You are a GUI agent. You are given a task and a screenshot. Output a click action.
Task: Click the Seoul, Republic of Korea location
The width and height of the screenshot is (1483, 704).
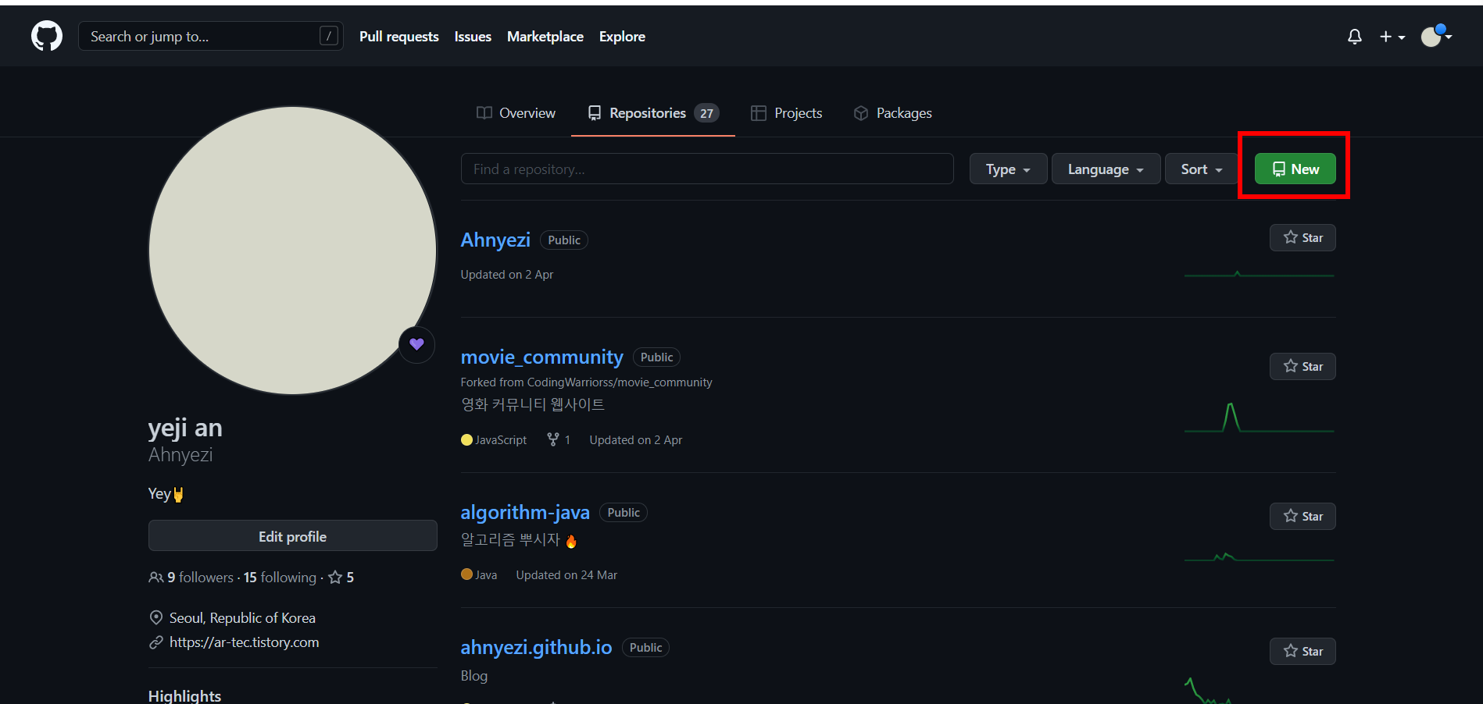click(242, 618)
